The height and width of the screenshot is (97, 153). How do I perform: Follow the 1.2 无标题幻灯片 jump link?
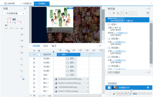(121, 33)
